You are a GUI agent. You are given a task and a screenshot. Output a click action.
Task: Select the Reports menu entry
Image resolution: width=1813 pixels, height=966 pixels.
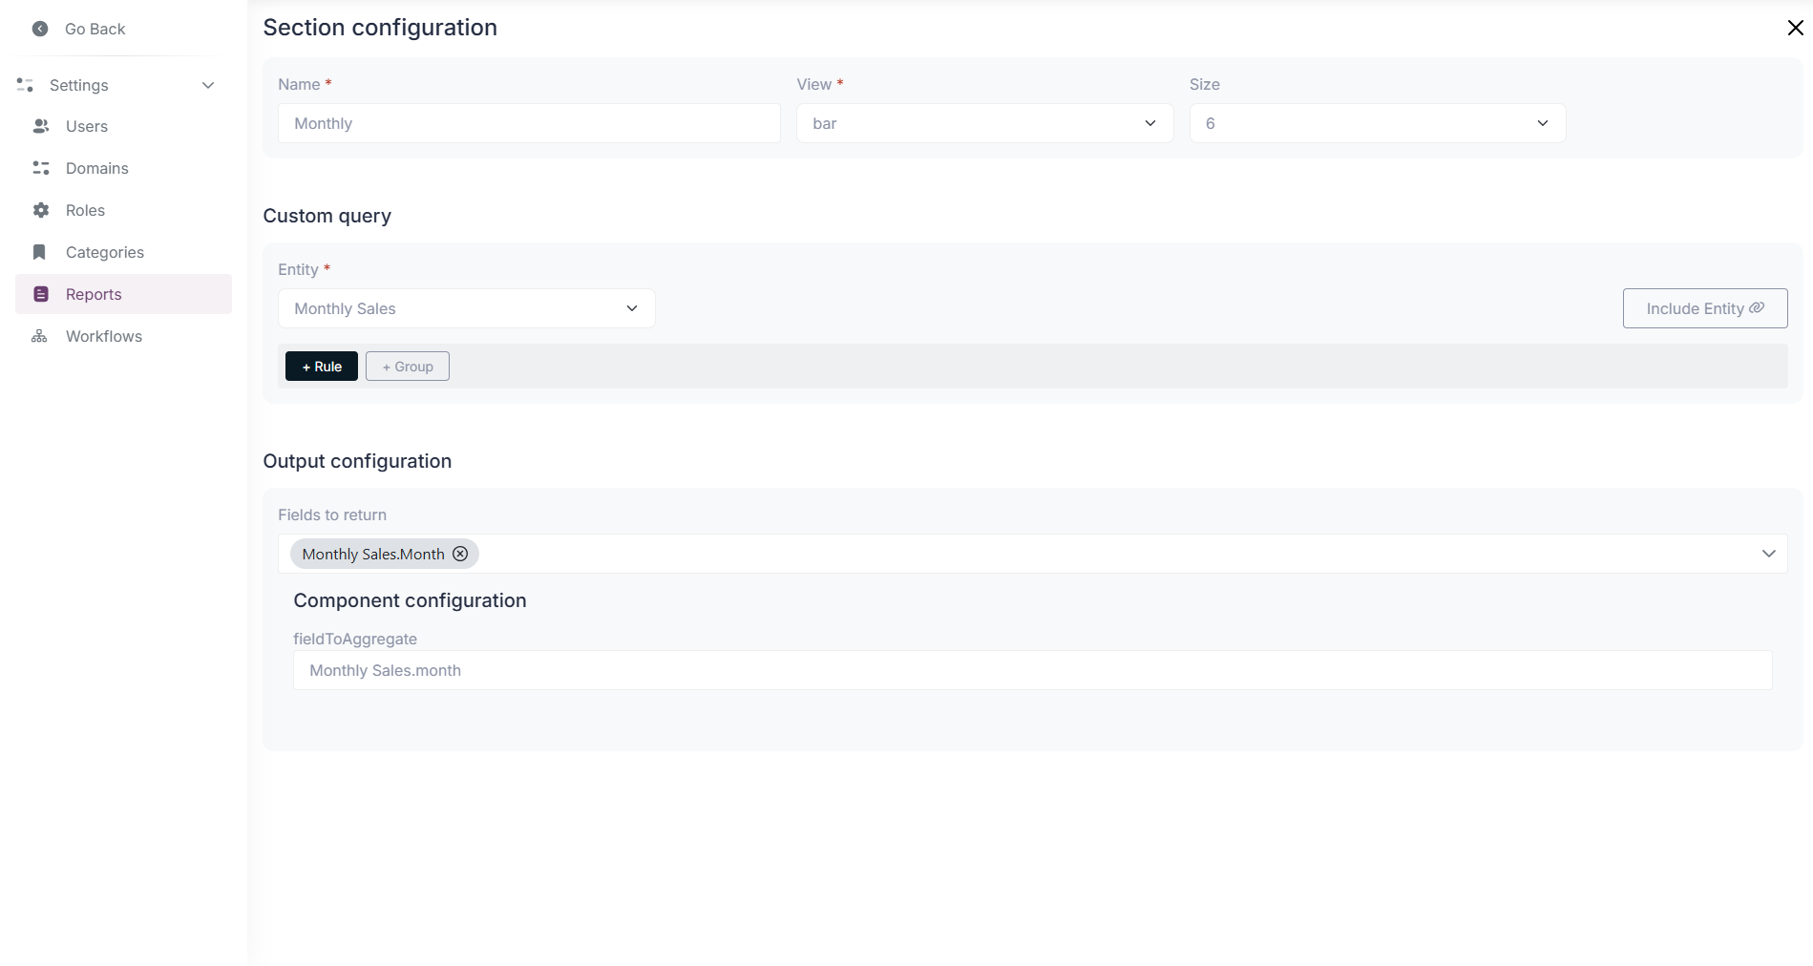(93, 294)
